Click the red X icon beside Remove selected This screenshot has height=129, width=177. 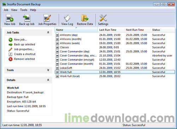[10, 59]
